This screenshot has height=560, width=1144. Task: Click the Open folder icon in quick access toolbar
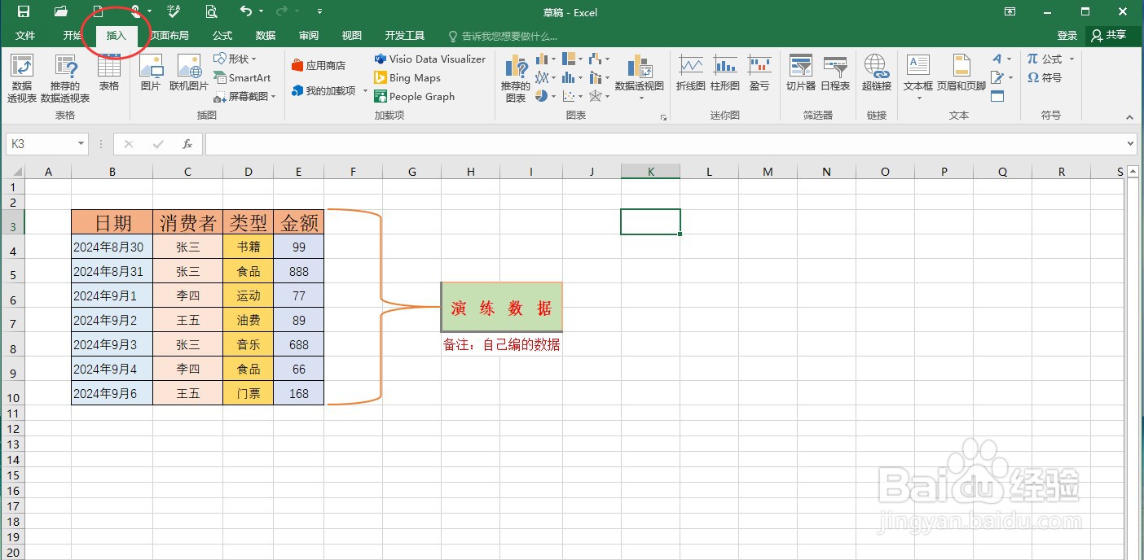(61, 11)
